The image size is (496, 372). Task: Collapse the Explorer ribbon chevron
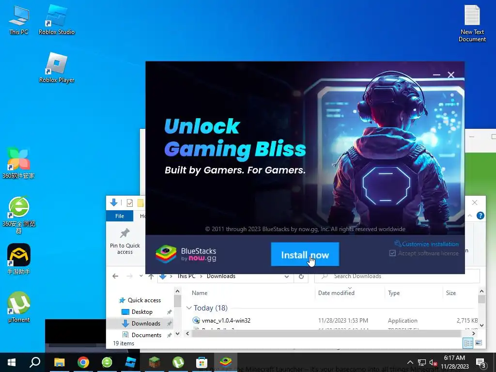point(470,216)
